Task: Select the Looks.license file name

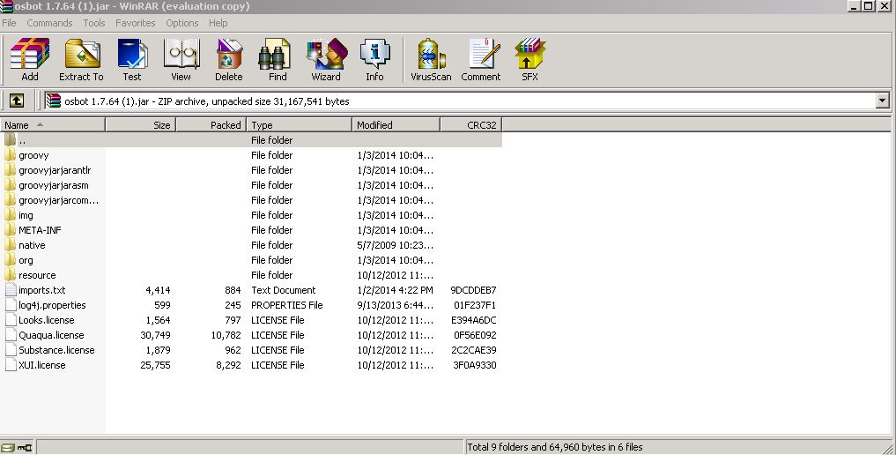Action: click(x=47, y=320)
